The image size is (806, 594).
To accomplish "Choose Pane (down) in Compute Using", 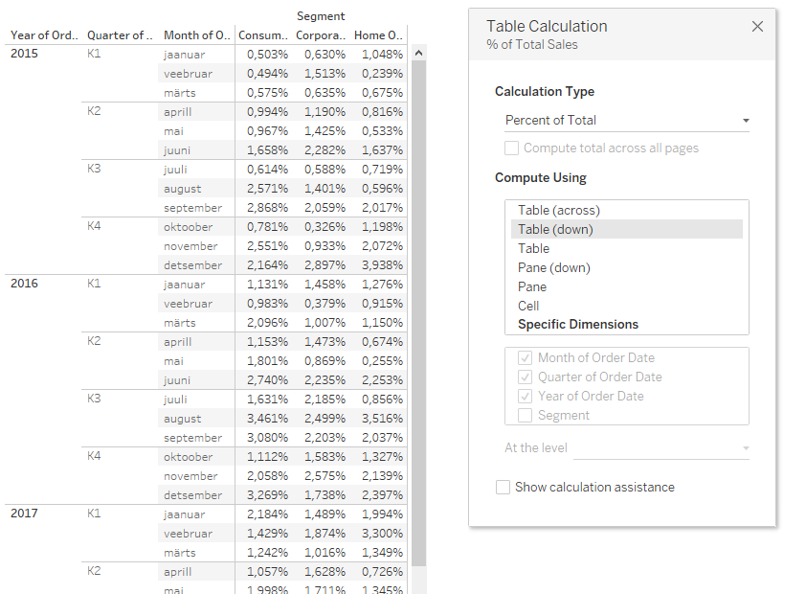I will (553, 267).
